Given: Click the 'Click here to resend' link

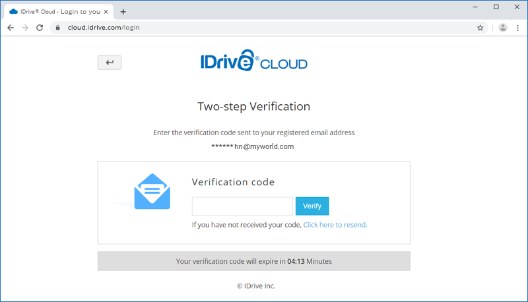Looking at the screenshot, I should point(335,225).
